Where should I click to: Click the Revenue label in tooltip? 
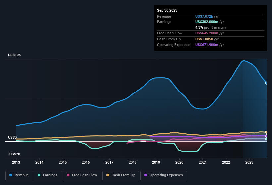pos(164,16)
